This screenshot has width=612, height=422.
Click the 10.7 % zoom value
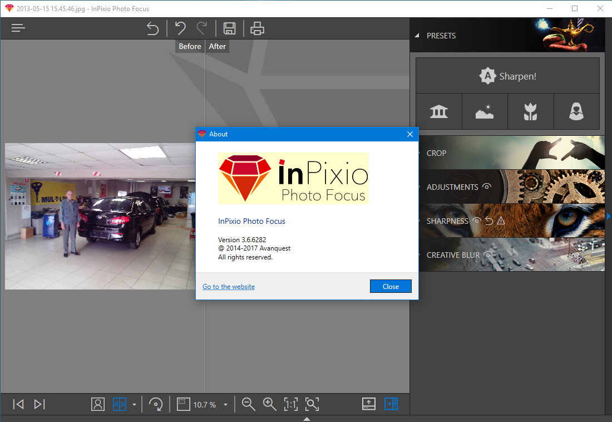click(x=205, y=405)
